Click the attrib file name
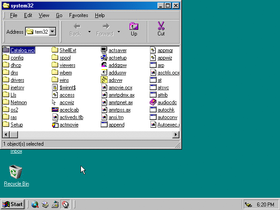 (162, 95)
